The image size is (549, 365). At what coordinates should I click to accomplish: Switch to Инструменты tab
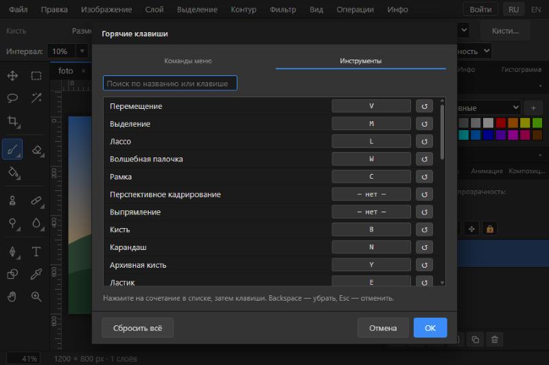point(361,61)
